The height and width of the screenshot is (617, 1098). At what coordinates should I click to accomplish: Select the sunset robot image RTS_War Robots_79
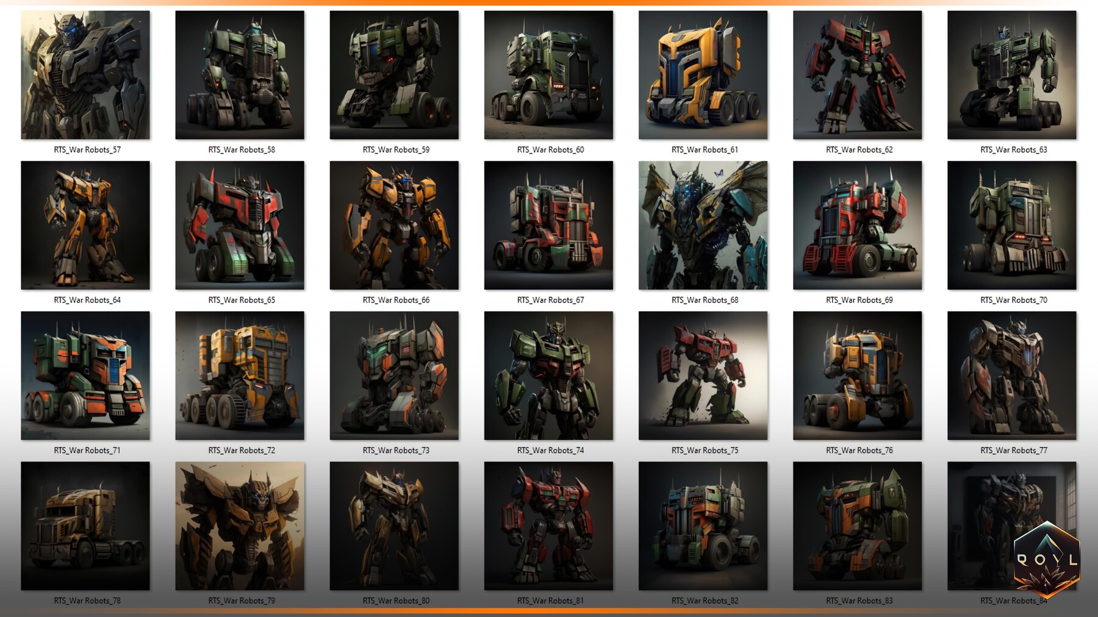click(x=240, y=525)
